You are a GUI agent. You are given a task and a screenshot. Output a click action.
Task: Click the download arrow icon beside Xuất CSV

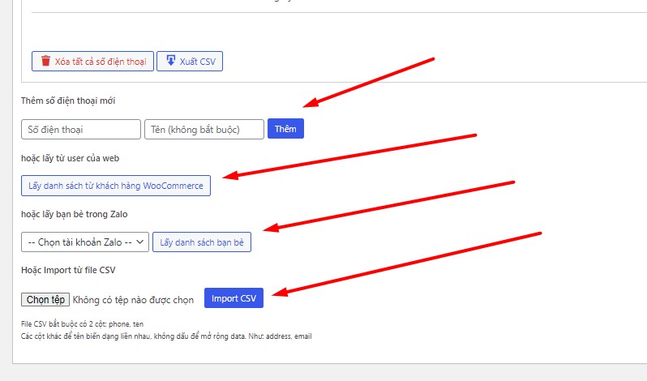[170, 61]
